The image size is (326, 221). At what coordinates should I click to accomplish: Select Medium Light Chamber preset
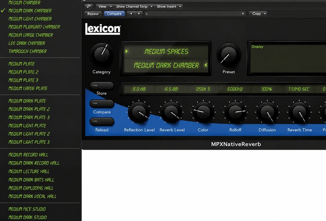pos(30,19)
